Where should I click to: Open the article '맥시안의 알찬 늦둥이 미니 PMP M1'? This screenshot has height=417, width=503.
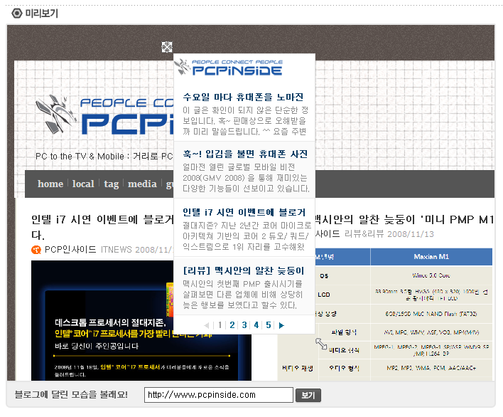coord(404,219)
